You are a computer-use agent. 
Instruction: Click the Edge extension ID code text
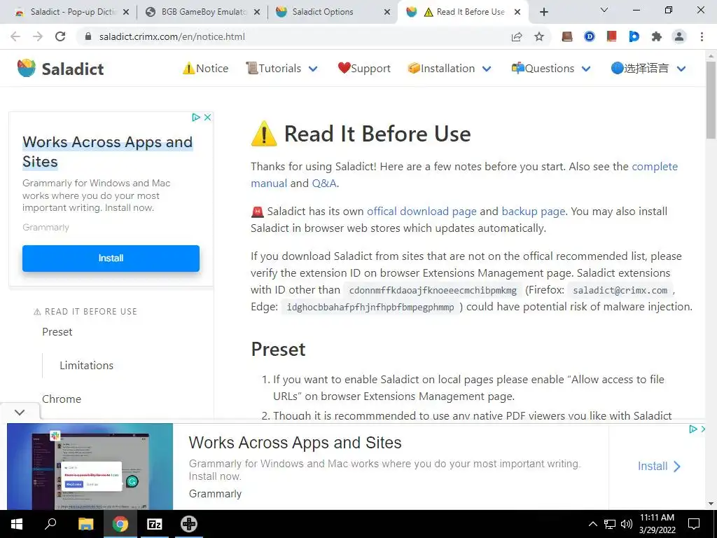pos(370,307)
